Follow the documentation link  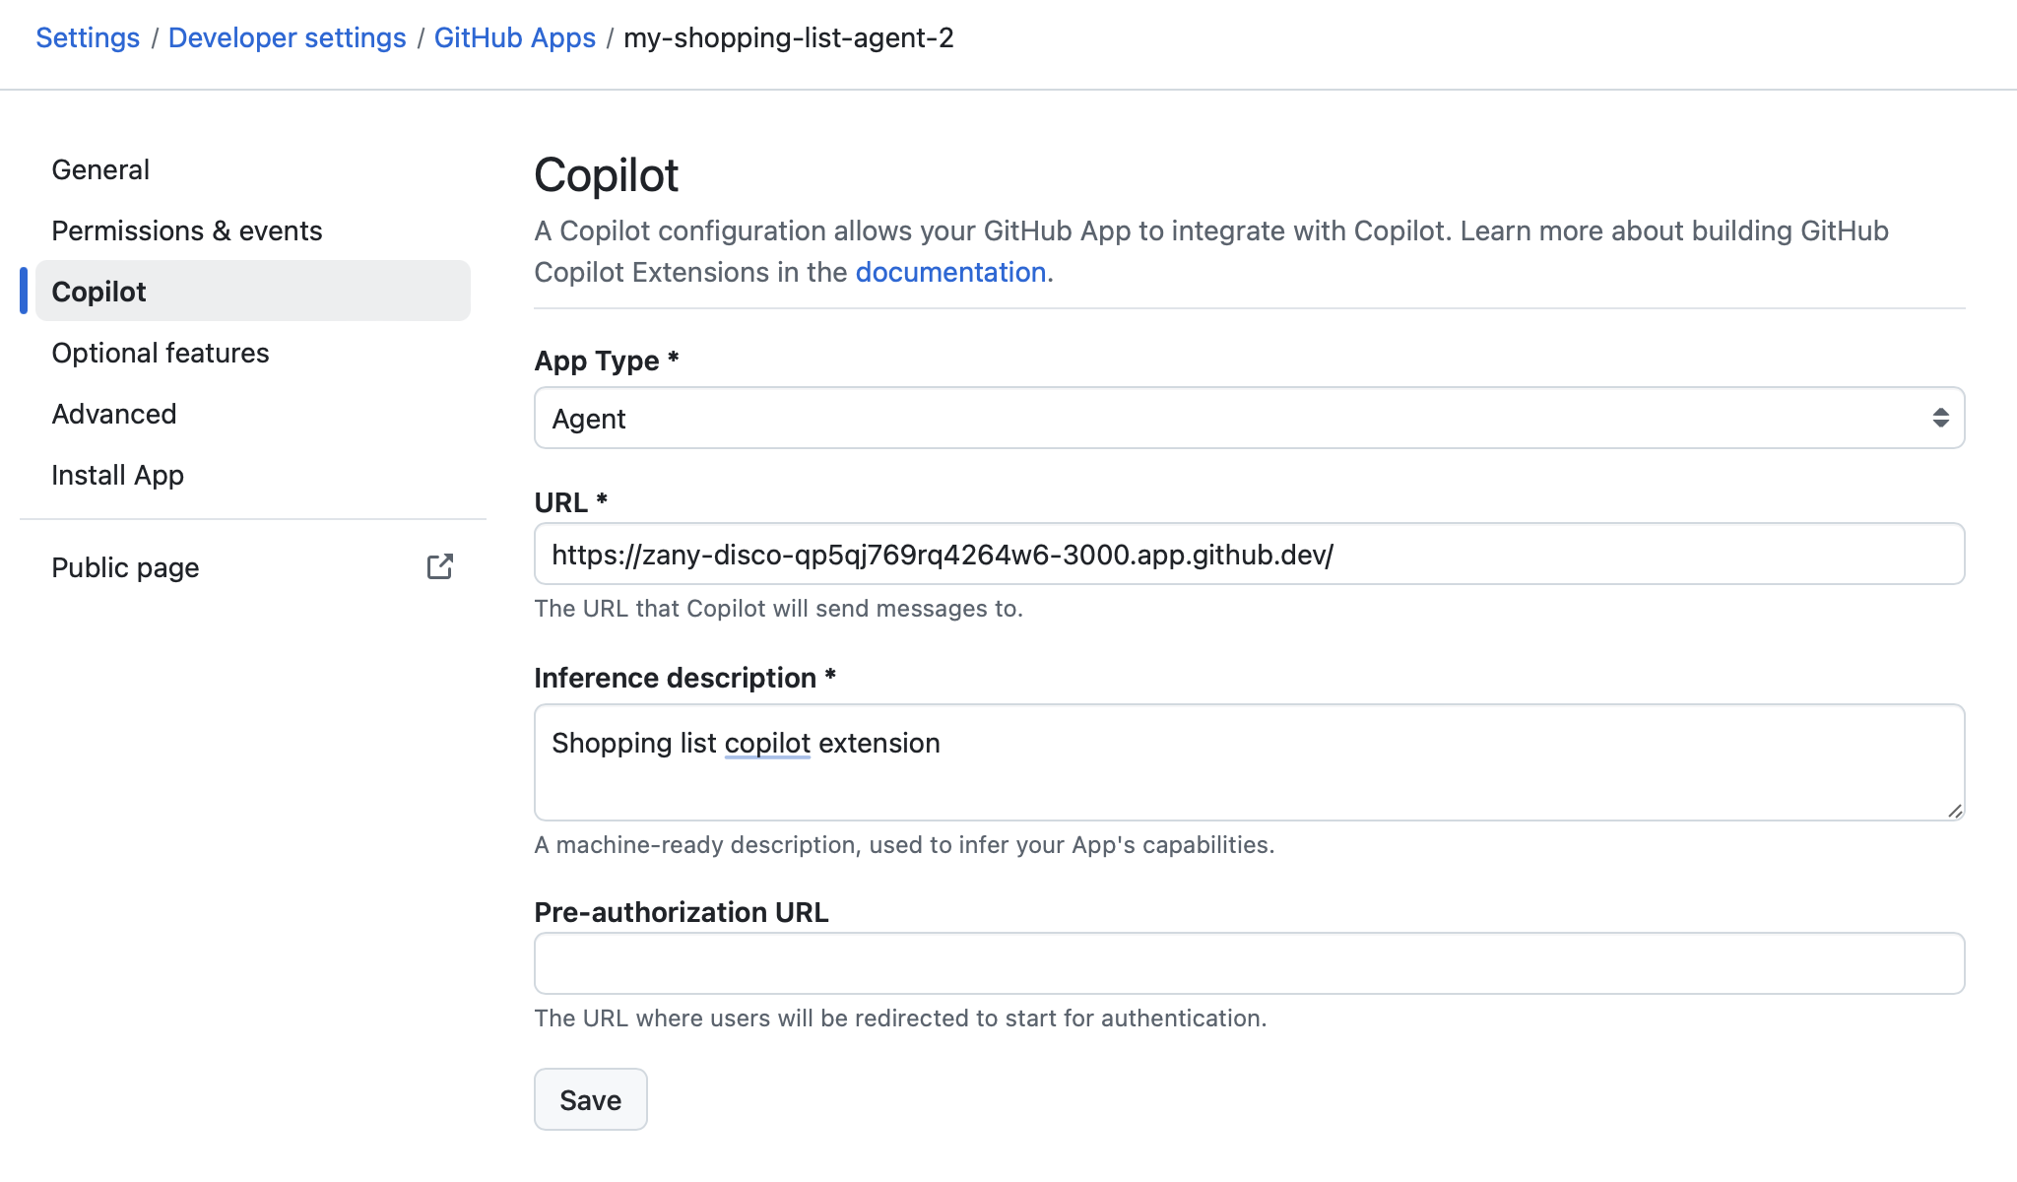pyautogui.click(x=950, y=273)
